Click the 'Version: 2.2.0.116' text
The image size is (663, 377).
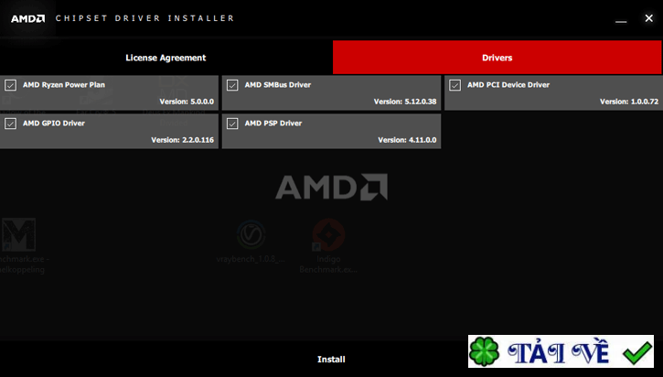[x=183, y=140]
